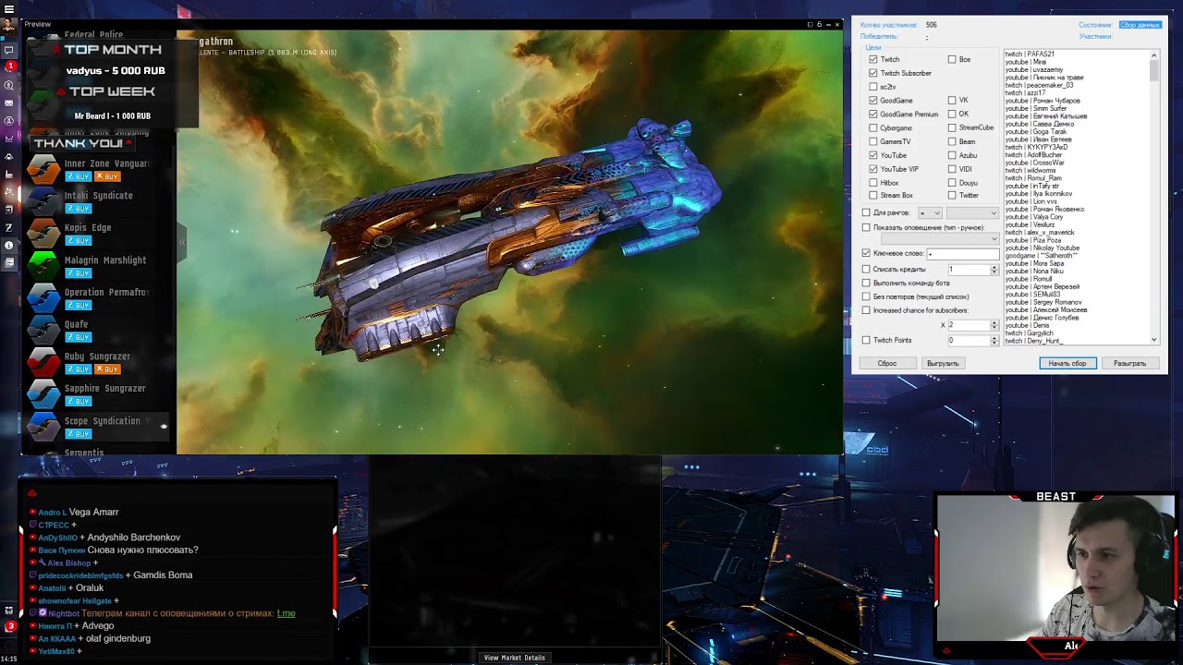Select the Quafe skin icon

click(x=43, y=330)
